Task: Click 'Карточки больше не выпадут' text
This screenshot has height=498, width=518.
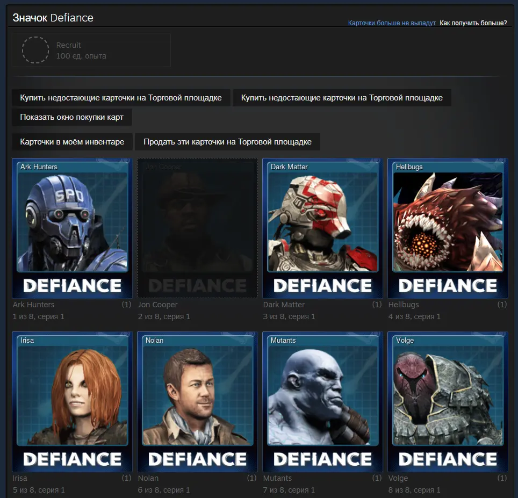Action: point(392,23)
